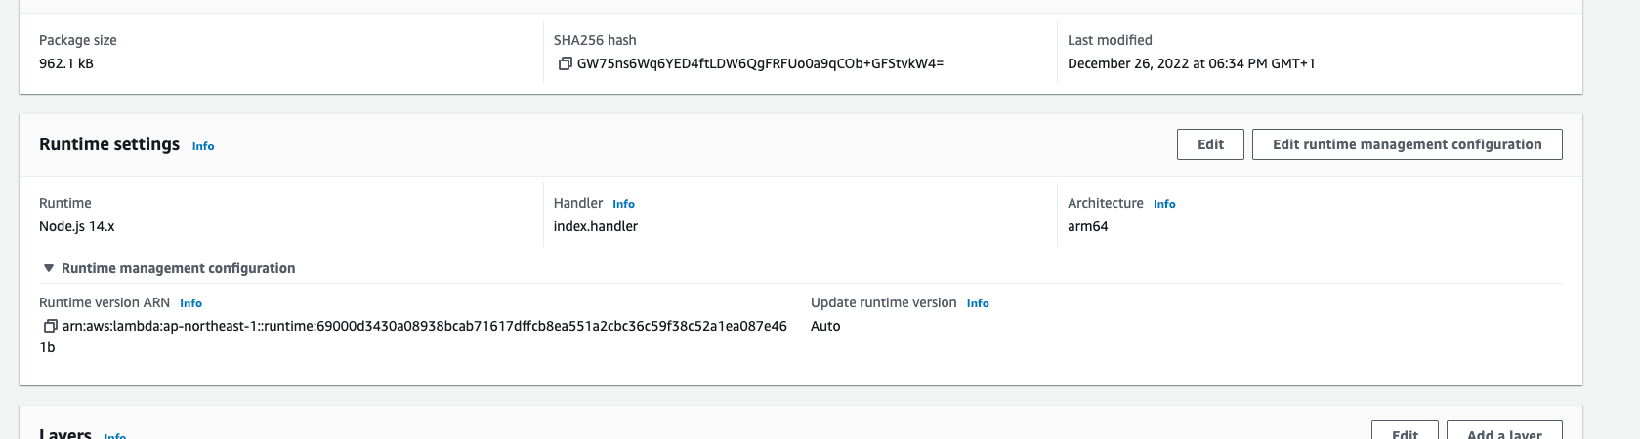Screen dimensions: 1640x439
Task: Open Info link for Runtime version ARN
Action: tap(190, 303)
